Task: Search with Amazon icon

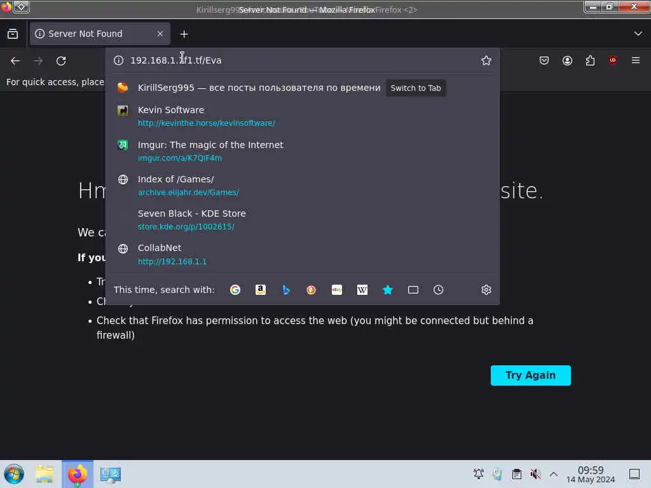Action: (260, 290)
